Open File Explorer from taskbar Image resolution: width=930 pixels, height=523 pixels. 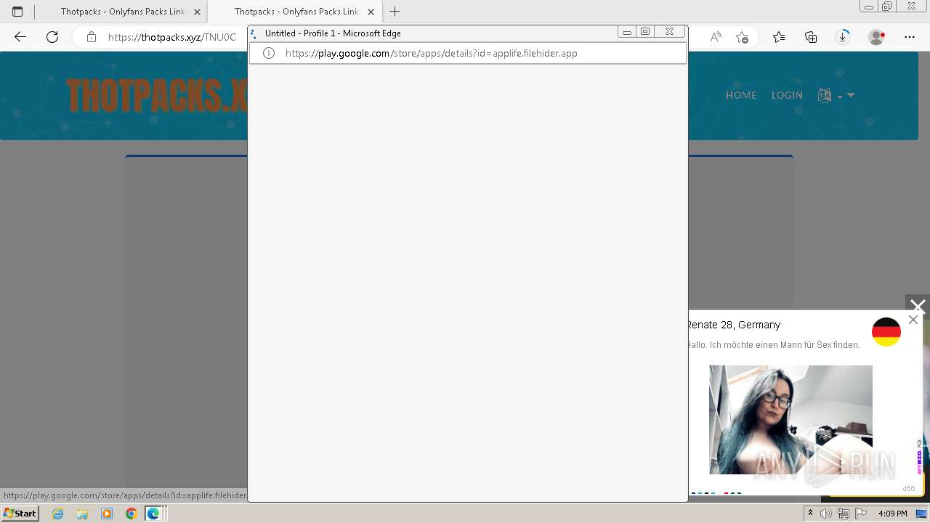82,514
